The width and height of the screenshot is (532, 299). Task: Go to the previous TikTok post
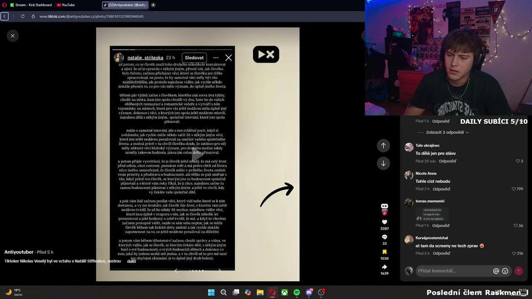pyautogui.click(x=383, y=145)
